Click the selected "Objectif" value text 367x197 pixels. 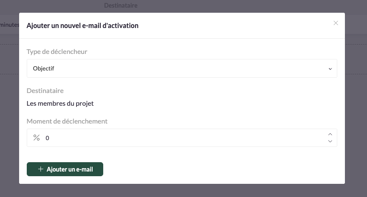[x=43, y=68]
